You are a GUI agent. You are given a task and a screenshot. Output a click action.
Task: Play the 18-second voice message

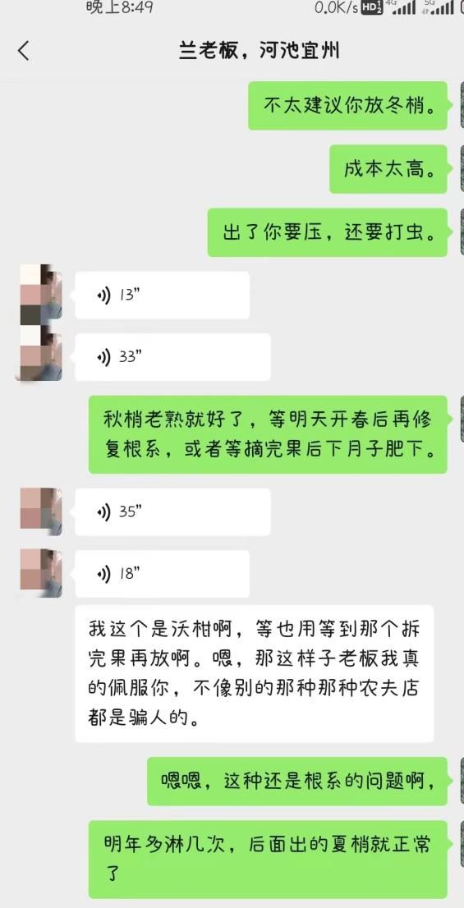click(x=163, y=574)
